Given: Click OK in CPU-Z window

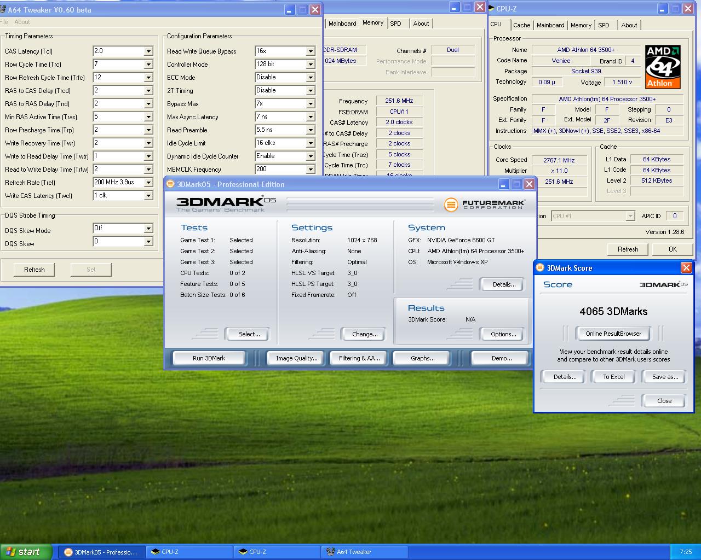Looking at the screenshot, I should pos(673,249).
